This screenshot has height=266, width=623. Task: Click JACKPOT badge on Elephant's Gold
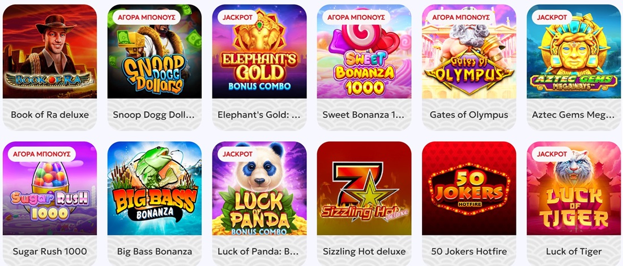click(x=238, y=18)
